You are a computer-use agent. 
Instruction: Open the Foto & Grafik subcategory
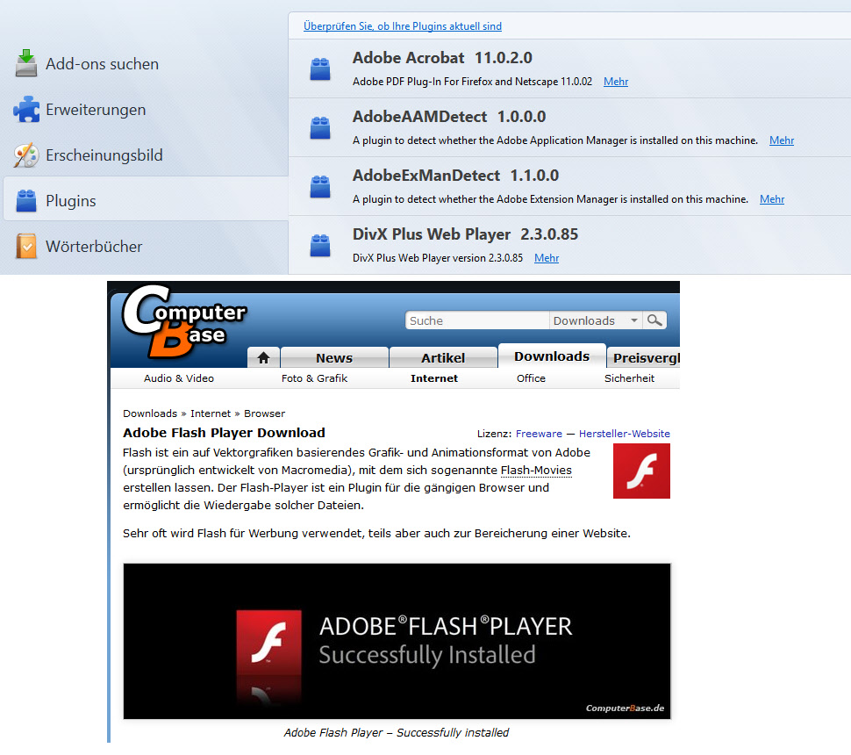[x=314, y=378]
